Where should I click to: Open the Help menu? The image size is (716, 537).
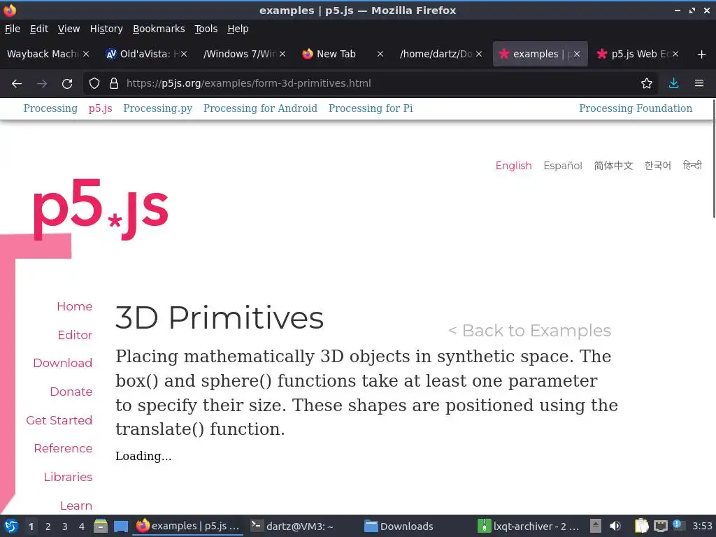pyautogui.click(x=238, y=29)
